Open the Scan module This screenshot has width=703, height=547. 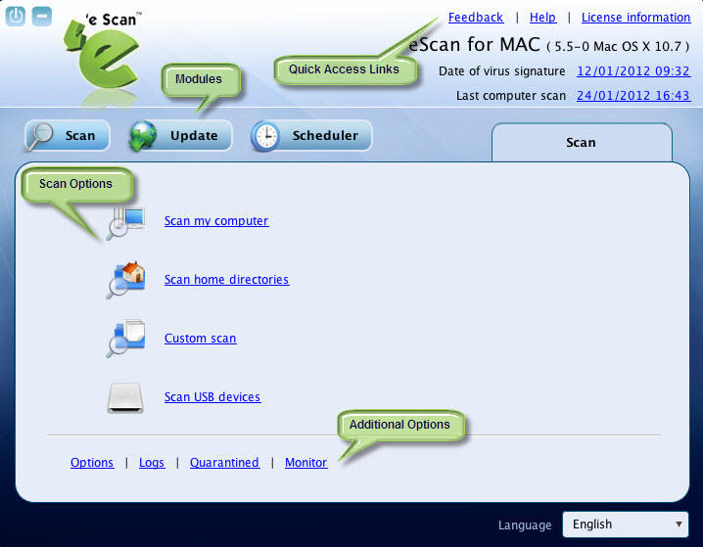coord(68,135)
